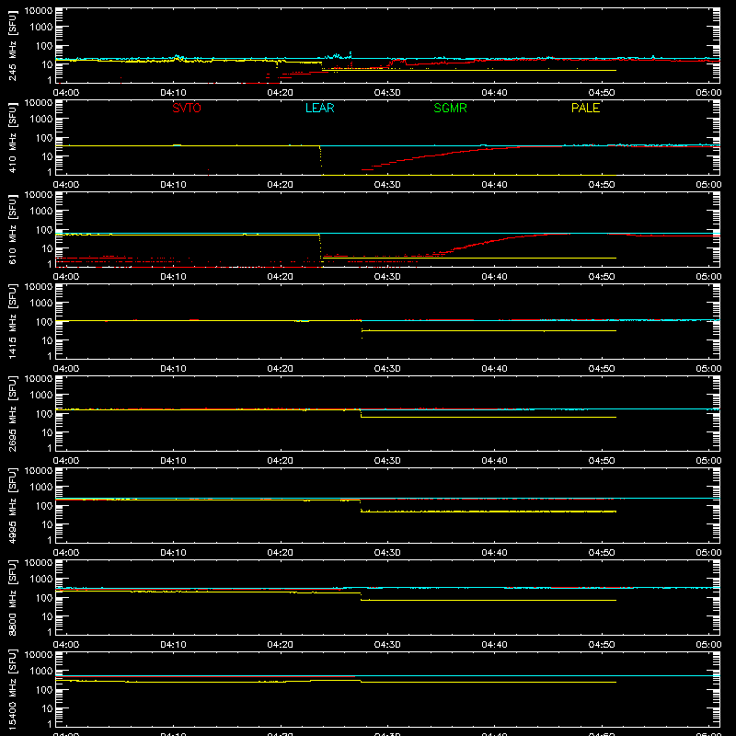736x736 pixels.
Task: Select the 2695 MHz [SFU] axis title
Action: click(13, 413)
